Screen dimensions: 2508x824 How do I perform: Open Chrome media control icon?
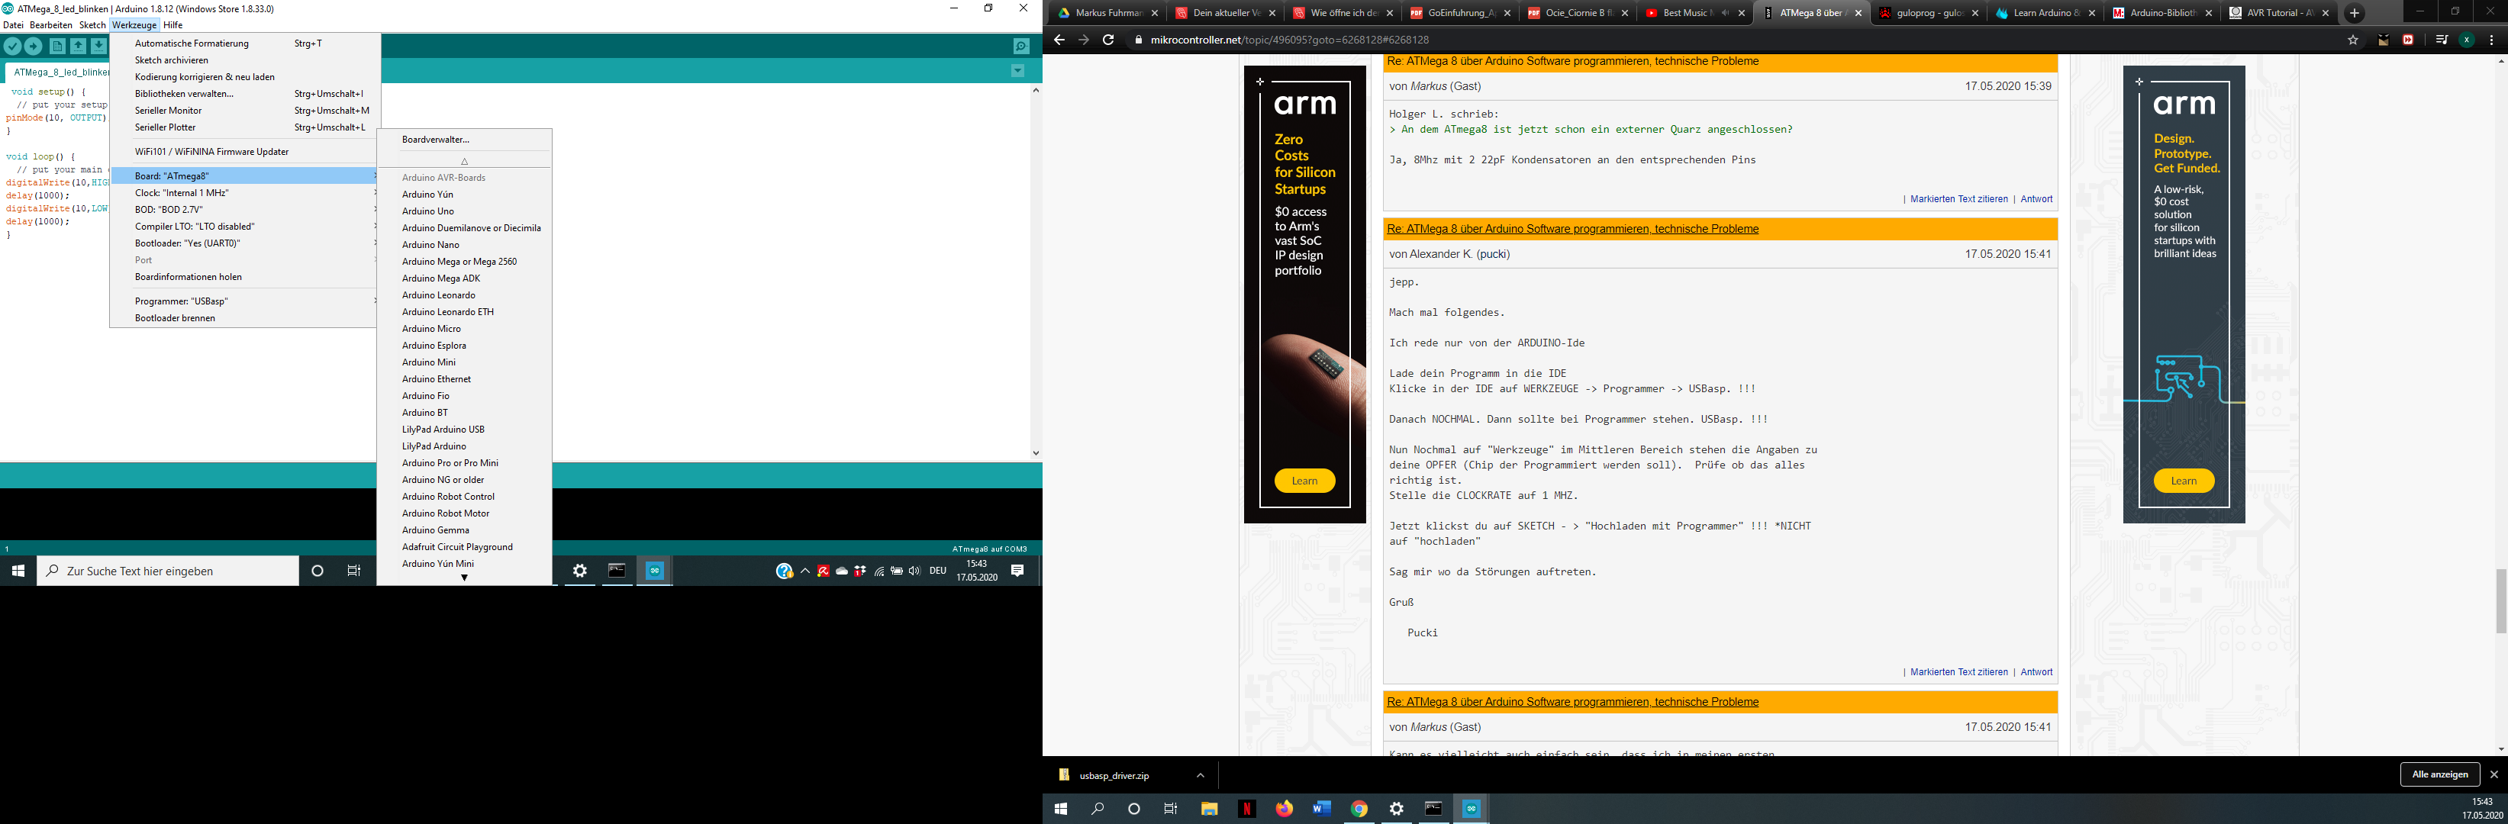coord(2441,40)
